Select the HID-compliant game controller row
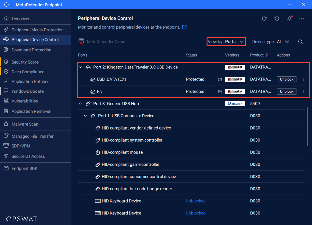The height and width of the screenshot is (225, 312). point(191,164)
